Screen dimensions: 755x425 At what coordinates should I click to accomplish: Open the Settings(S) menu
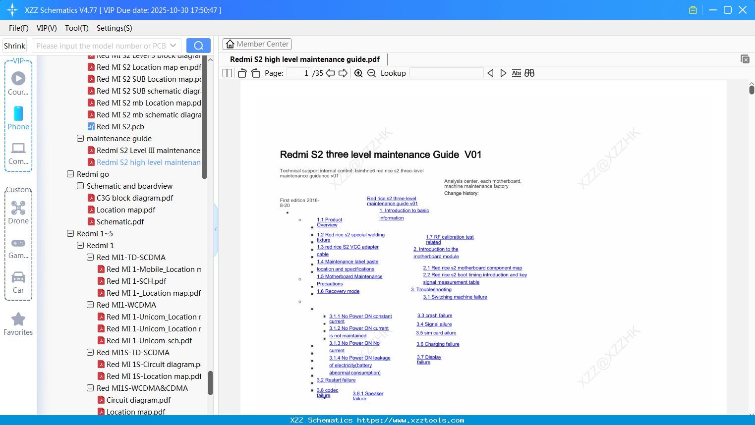click(x=115, y=28)
